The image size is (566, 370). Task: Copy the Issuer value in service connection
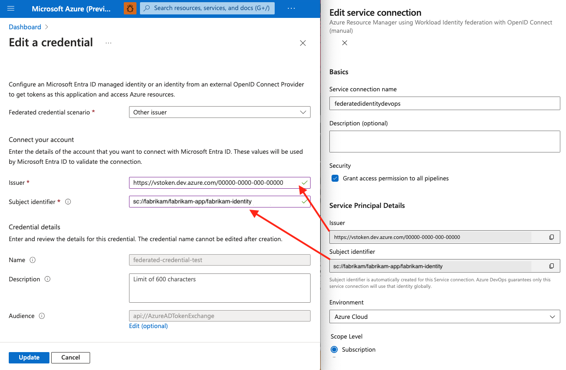pyautogui.click(x=552, y=237)
